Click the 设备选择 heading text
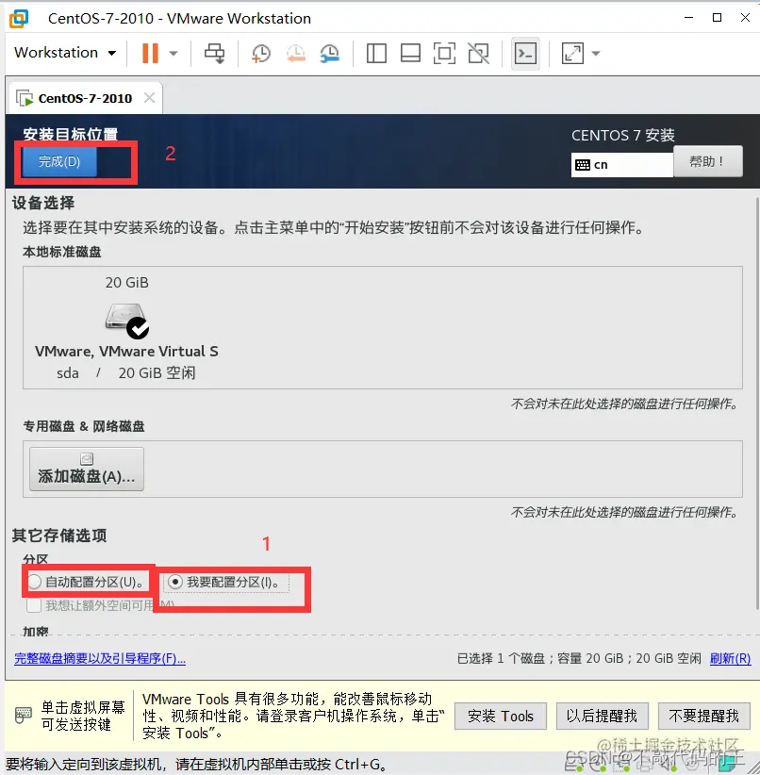 tap(43, 203)
